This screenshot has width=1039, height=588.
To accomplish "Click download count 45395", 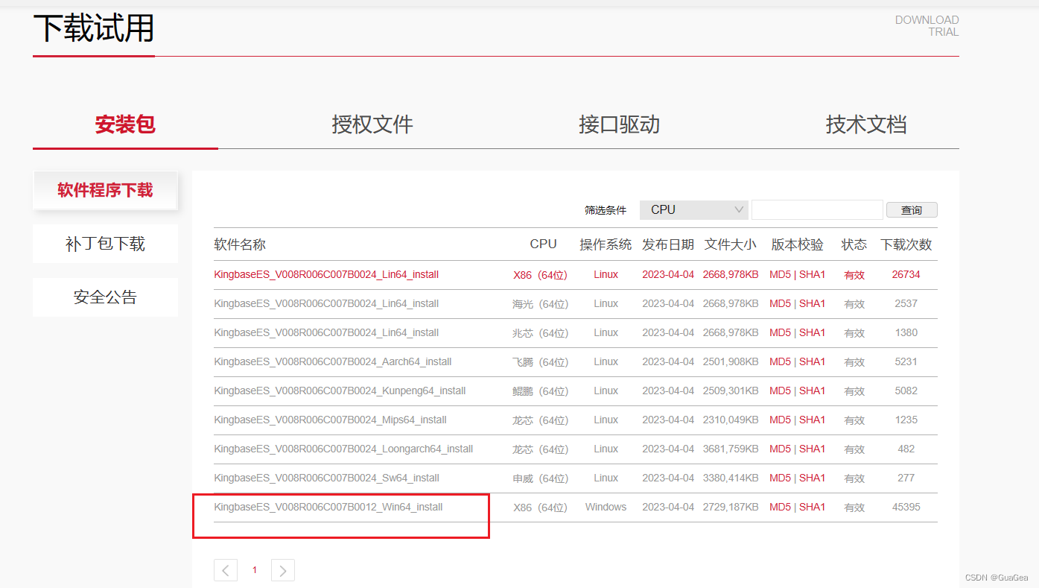I will coord(906,507).
